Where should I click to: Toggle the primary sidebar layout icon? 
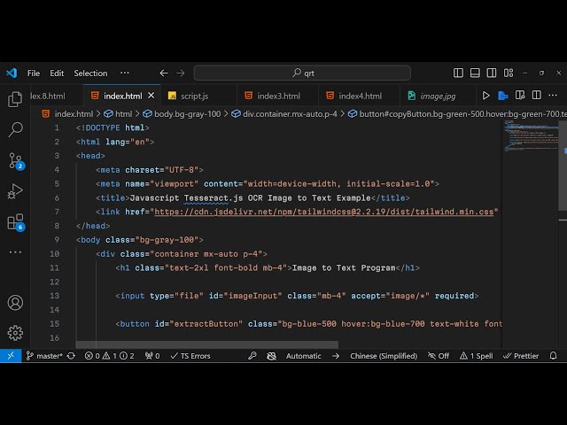click(x=459, y=73)
